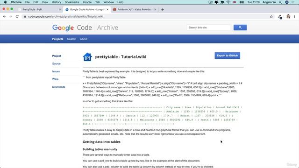Click the battery icon in menu bar
The image size is (299, 168).
242,2
